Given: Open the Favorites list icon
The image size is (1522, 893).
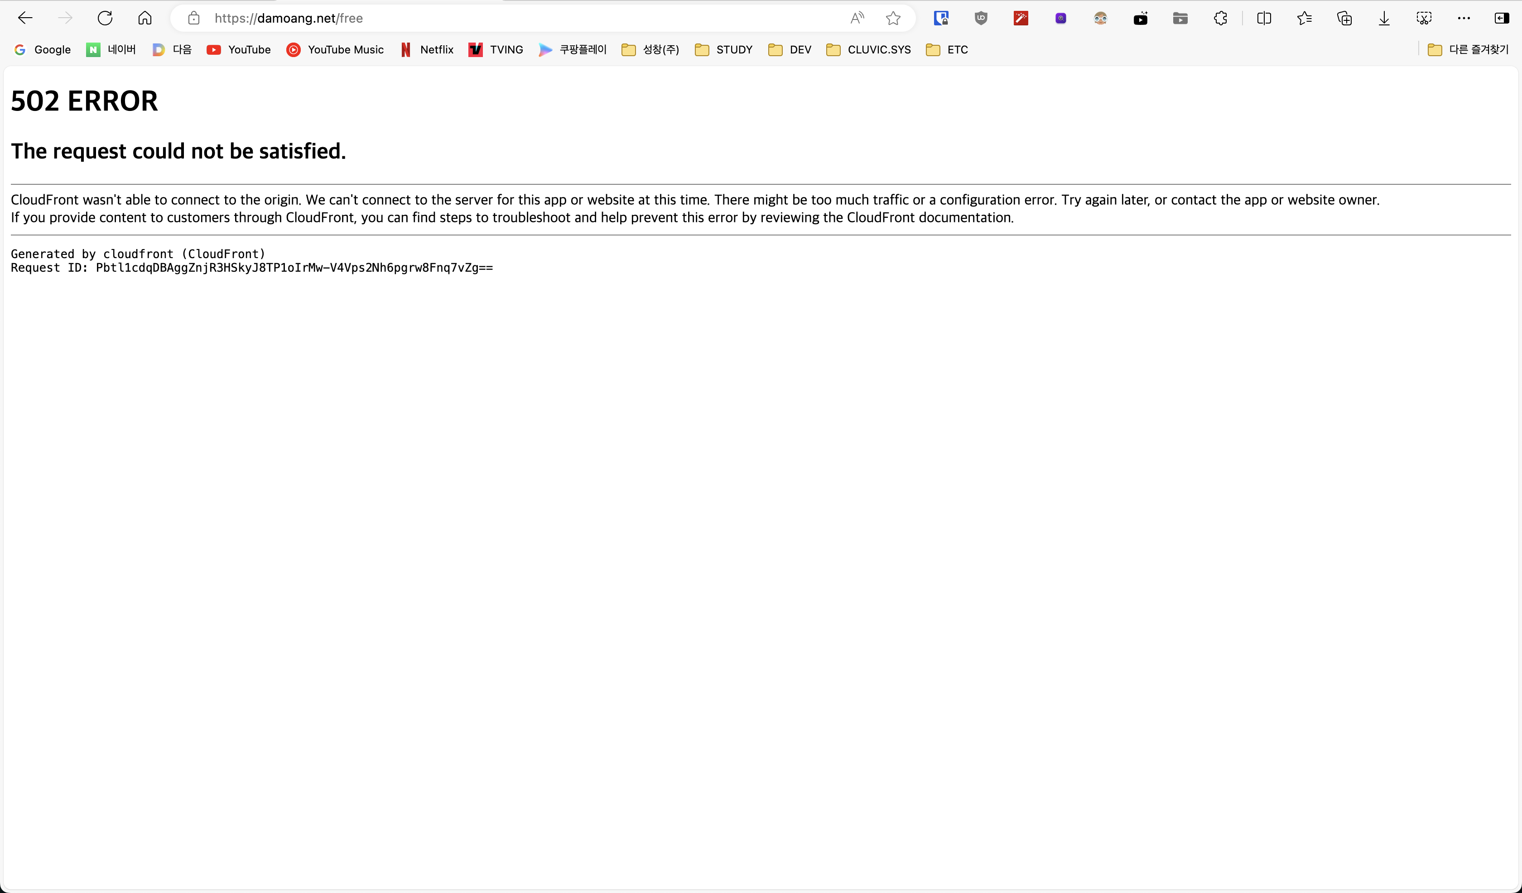Looking at the screenshot, I should (1304, 18).
